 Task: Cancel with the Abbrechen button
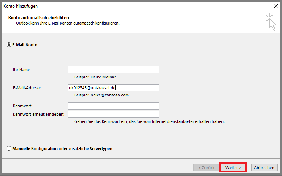264,168
